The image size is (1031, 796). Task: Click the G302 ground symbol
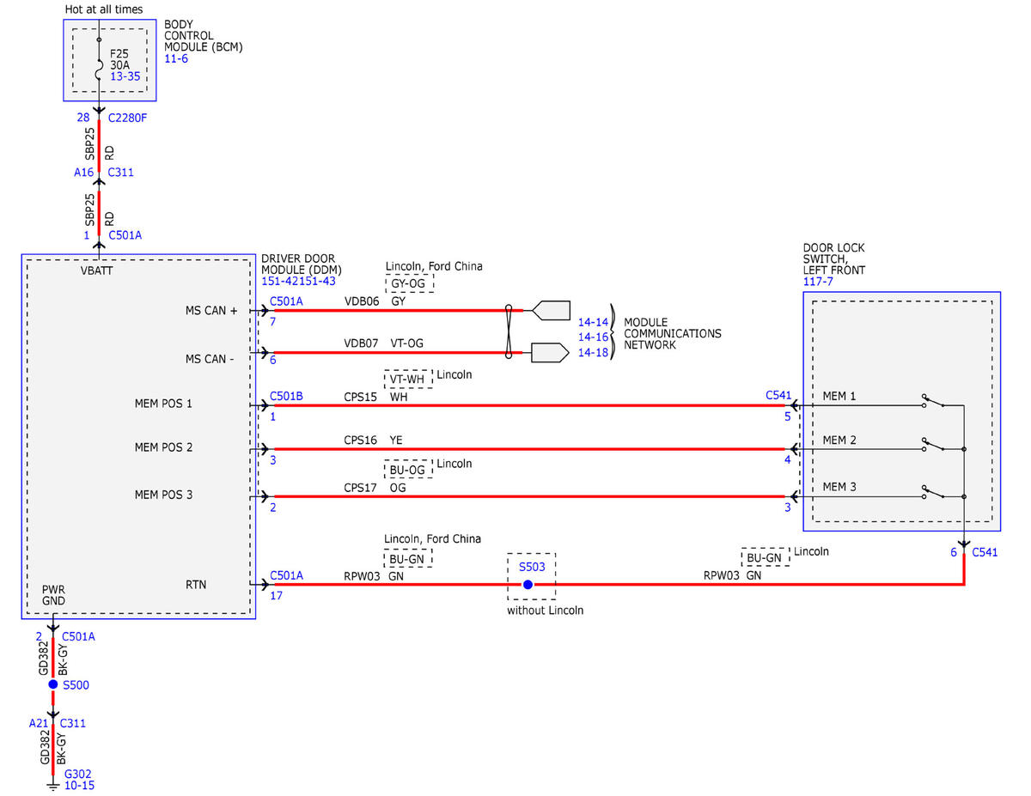pyautogui.click(x=53, y=782)
